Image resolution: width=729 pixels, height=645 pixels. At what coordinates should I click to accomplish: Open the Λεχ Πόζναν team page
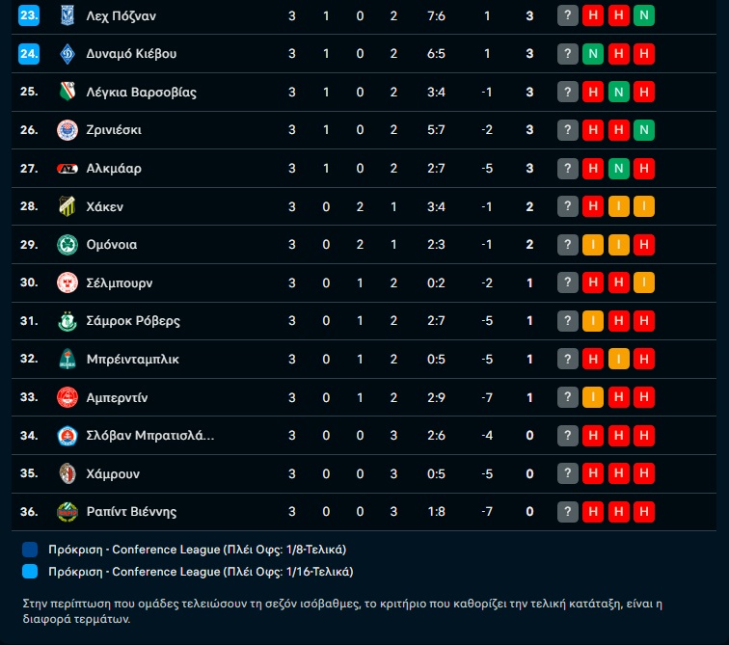point(121,16)
